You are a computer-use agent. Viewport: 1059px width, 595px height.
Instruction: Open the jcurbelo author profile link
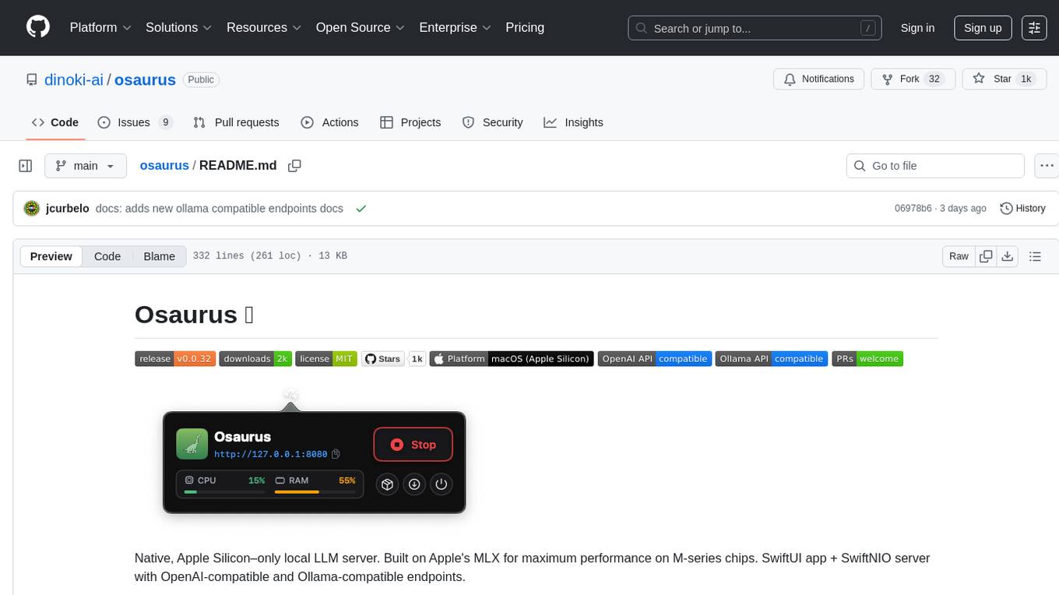pos(68,209)
